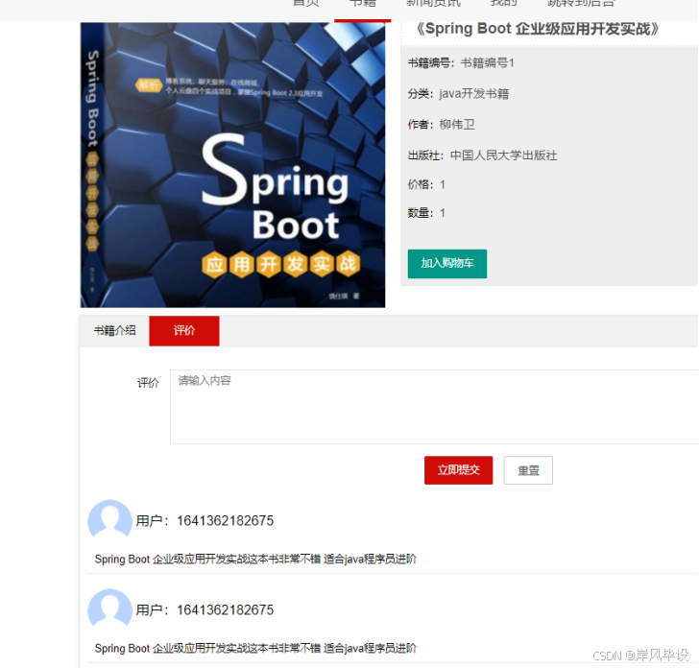
Task: Select the red 评价 tab
Action: pos(184,331)
